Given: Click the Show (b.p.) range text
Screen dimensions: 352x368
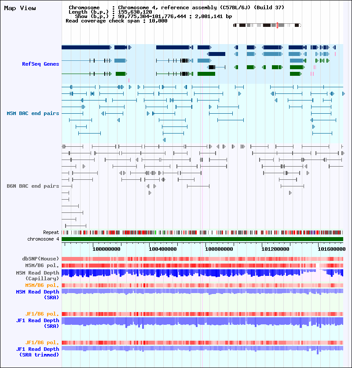Looking at the screenshot, I should click(154, 16).
